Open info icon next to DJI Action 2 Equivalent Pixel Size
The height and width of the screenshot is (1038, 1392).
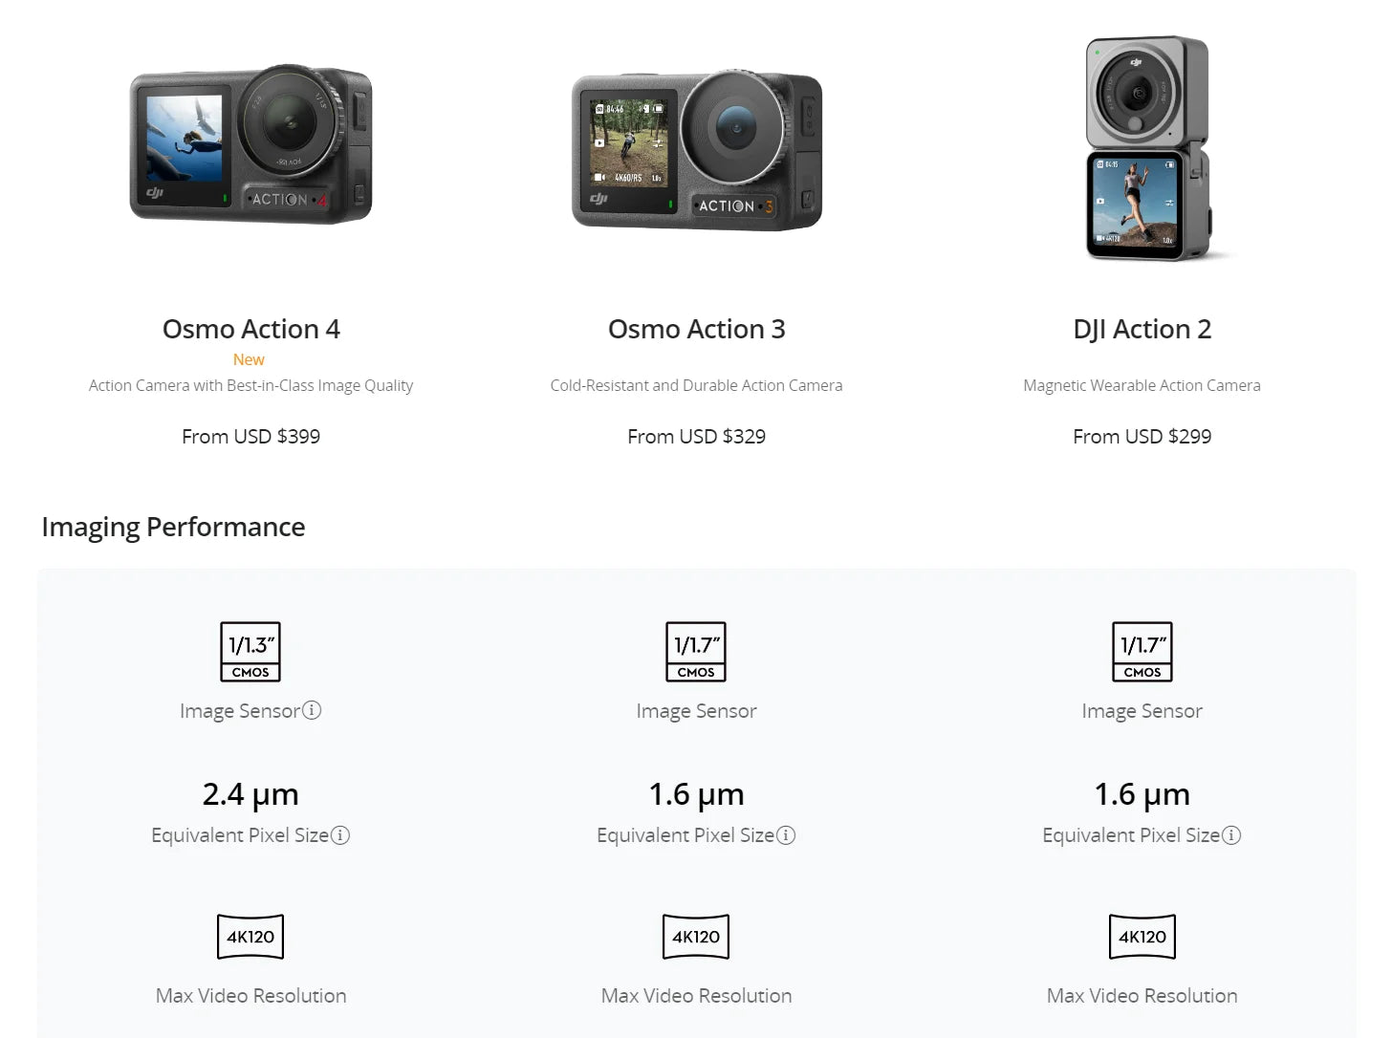click(x=1231, y=835)
